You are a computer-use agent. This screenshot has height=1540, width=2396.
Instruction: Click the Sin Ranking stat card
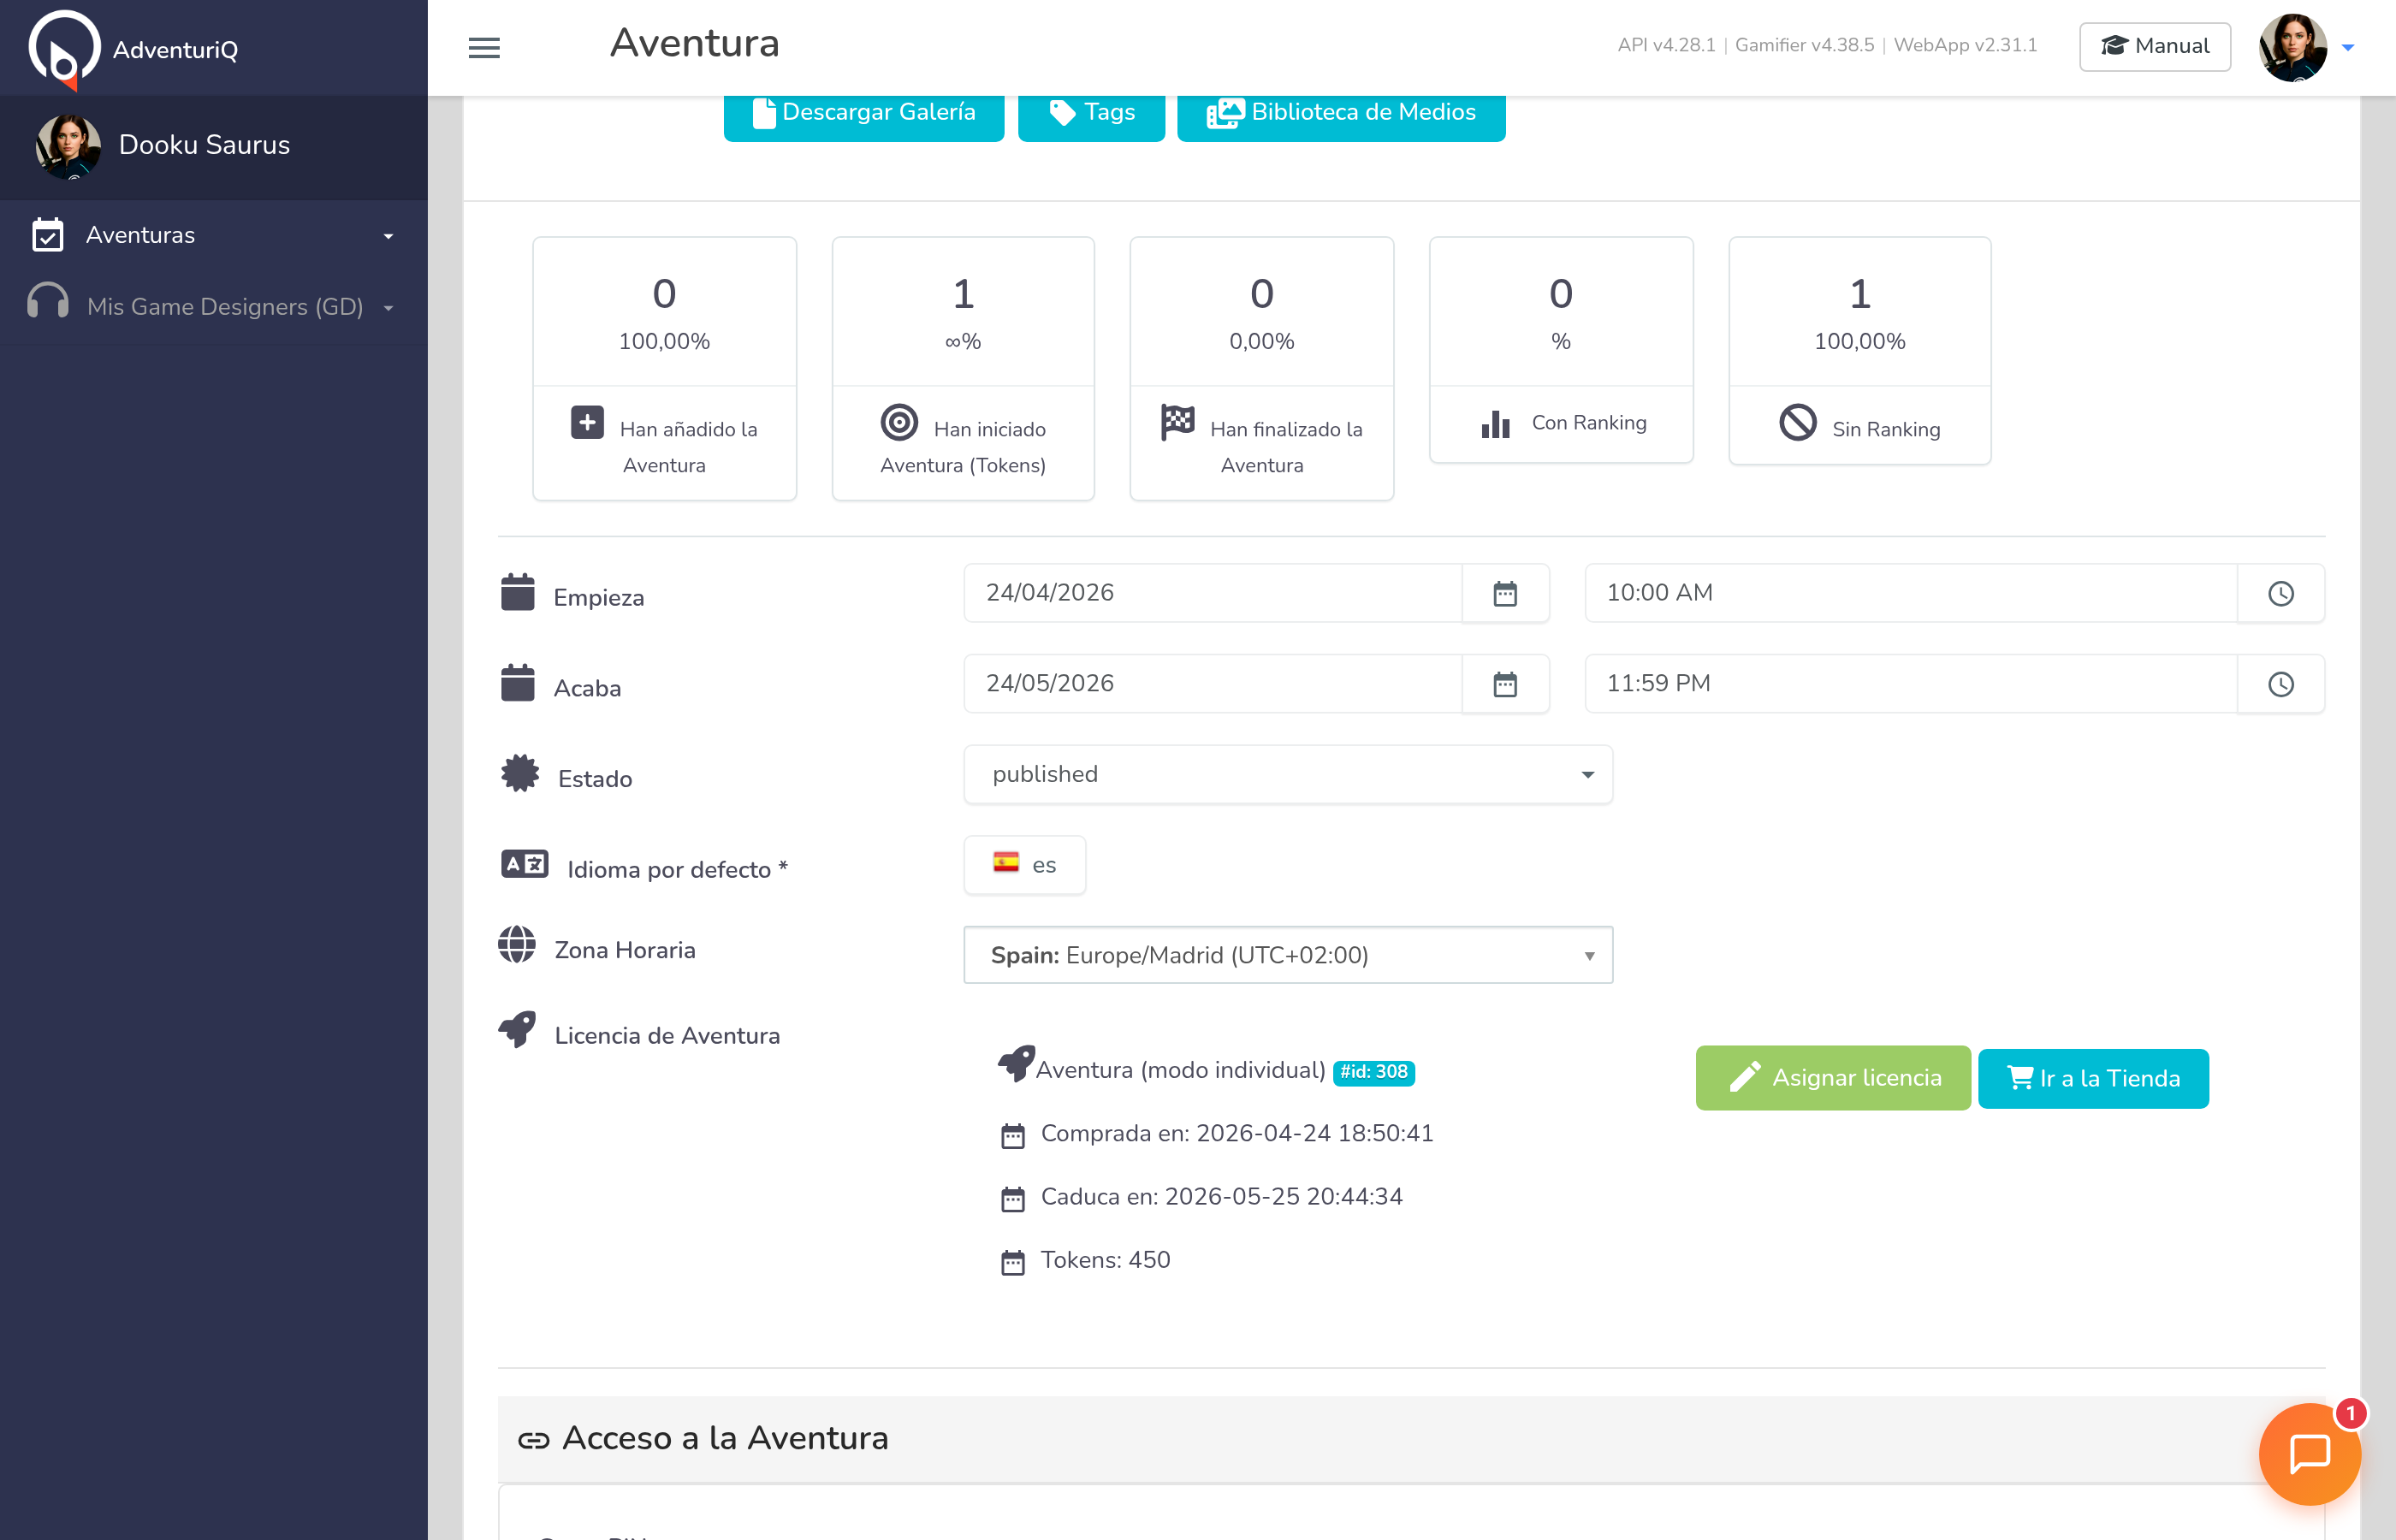(1859, 350)
